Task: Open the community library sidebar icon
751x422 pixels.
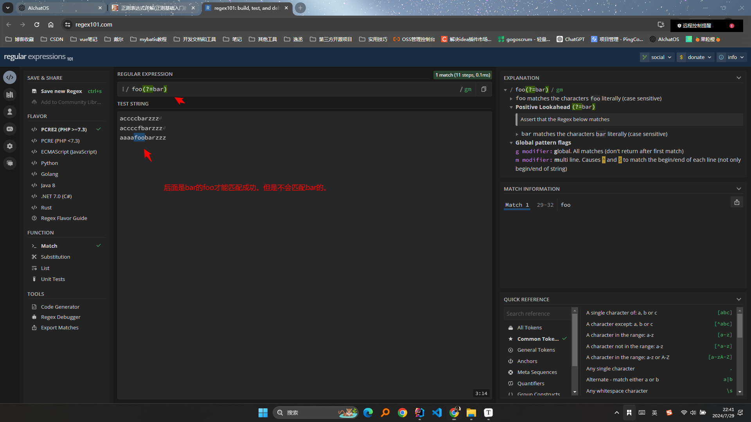Action: [x=10, y=95]
